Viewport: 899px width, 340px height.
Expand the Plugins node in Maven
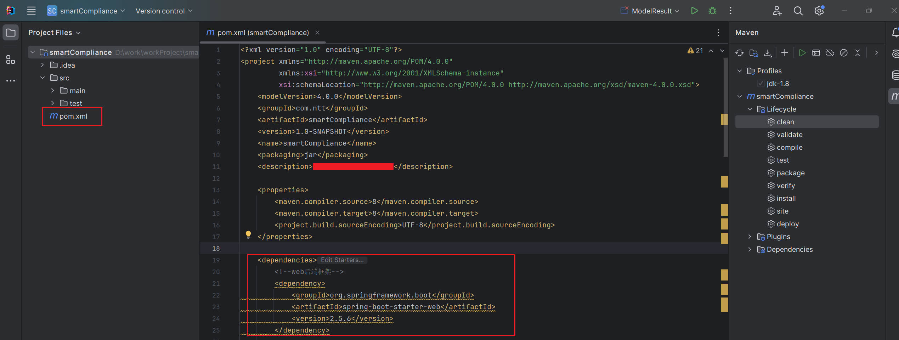750,237
